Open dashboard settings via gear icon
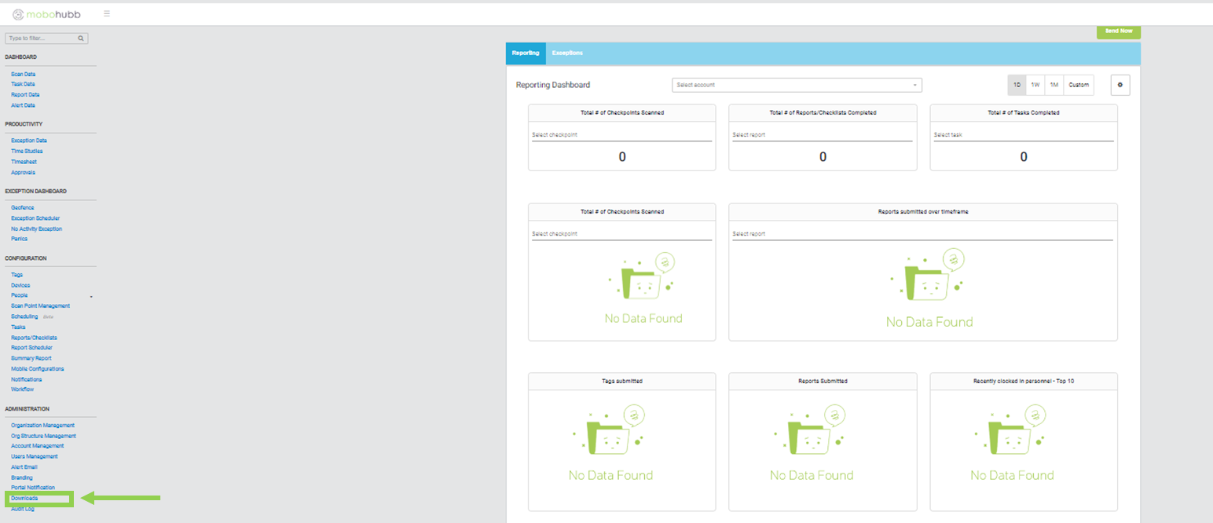This screenshot has height=523, width=1213. pos(1120,85)
